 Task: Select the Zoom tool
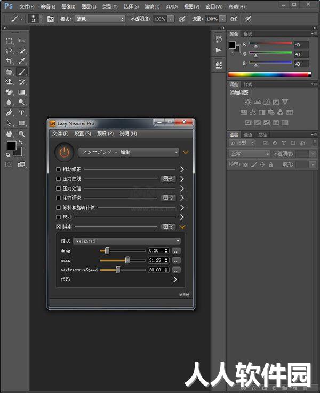[21, 134]
